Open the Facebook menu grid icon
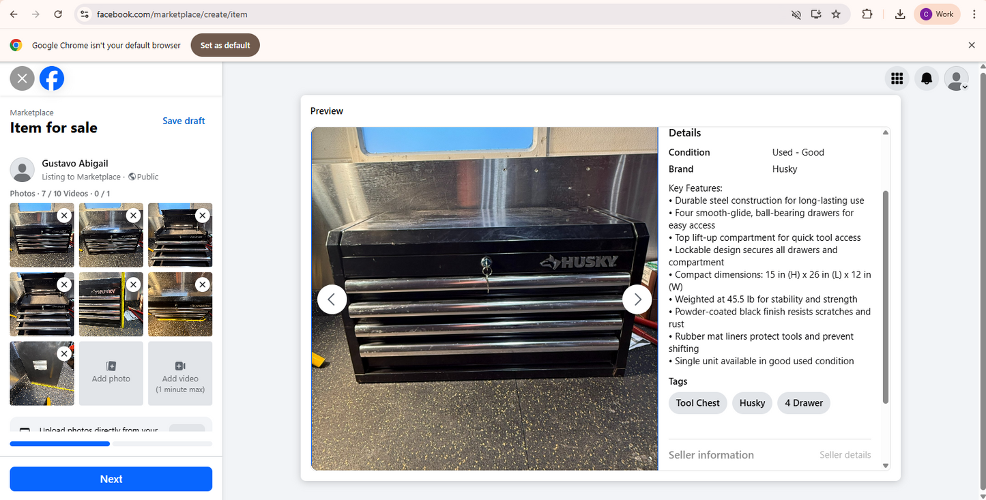 pyautogui.click(x=897, y=79)
